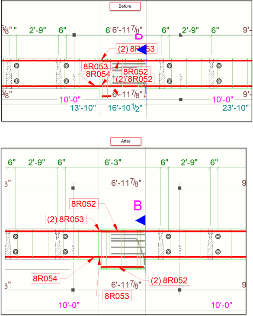The image size is (253, 316).
Task: Select the 10'-0" dimension beside 13'-10"
Action: pos(70,100)
